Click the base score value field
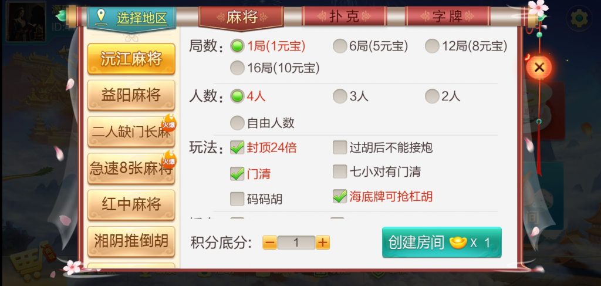The height and width of the screenshot is (286, 601). (296, 243)
